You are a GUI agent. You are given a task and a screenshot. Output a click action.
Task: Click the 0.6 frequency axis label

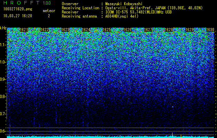coord(3,131)
